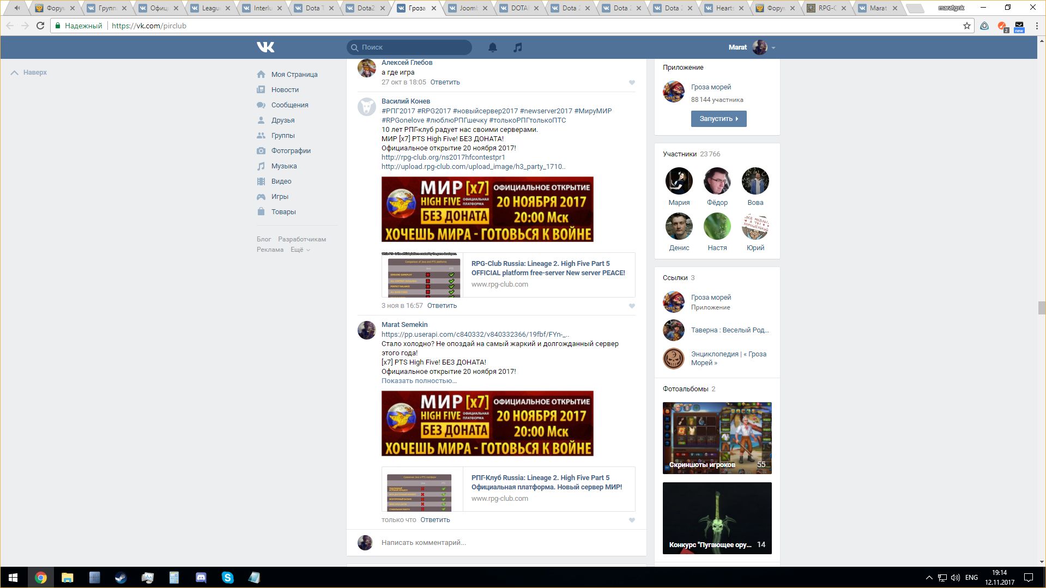
Task: Open the Конкурс 'Пугающее ору...' album
Action: point(717,518)
